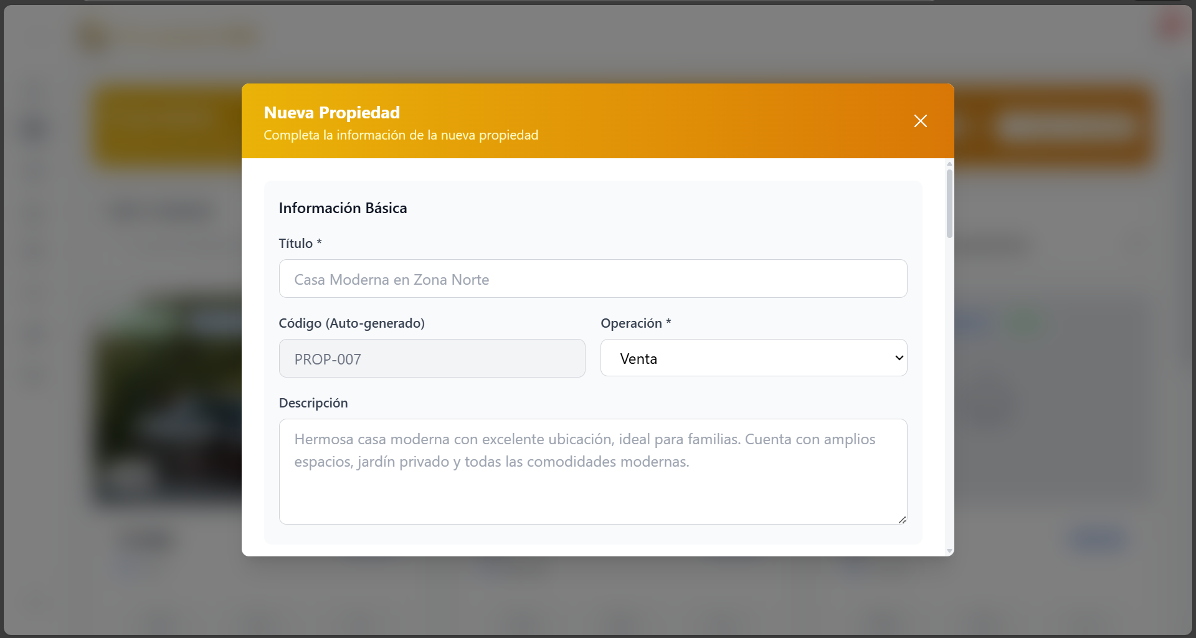This screenshot has height=638, width=1196.
Task: Grab the Descripción textarea resize handle
Action: [902, 519]
